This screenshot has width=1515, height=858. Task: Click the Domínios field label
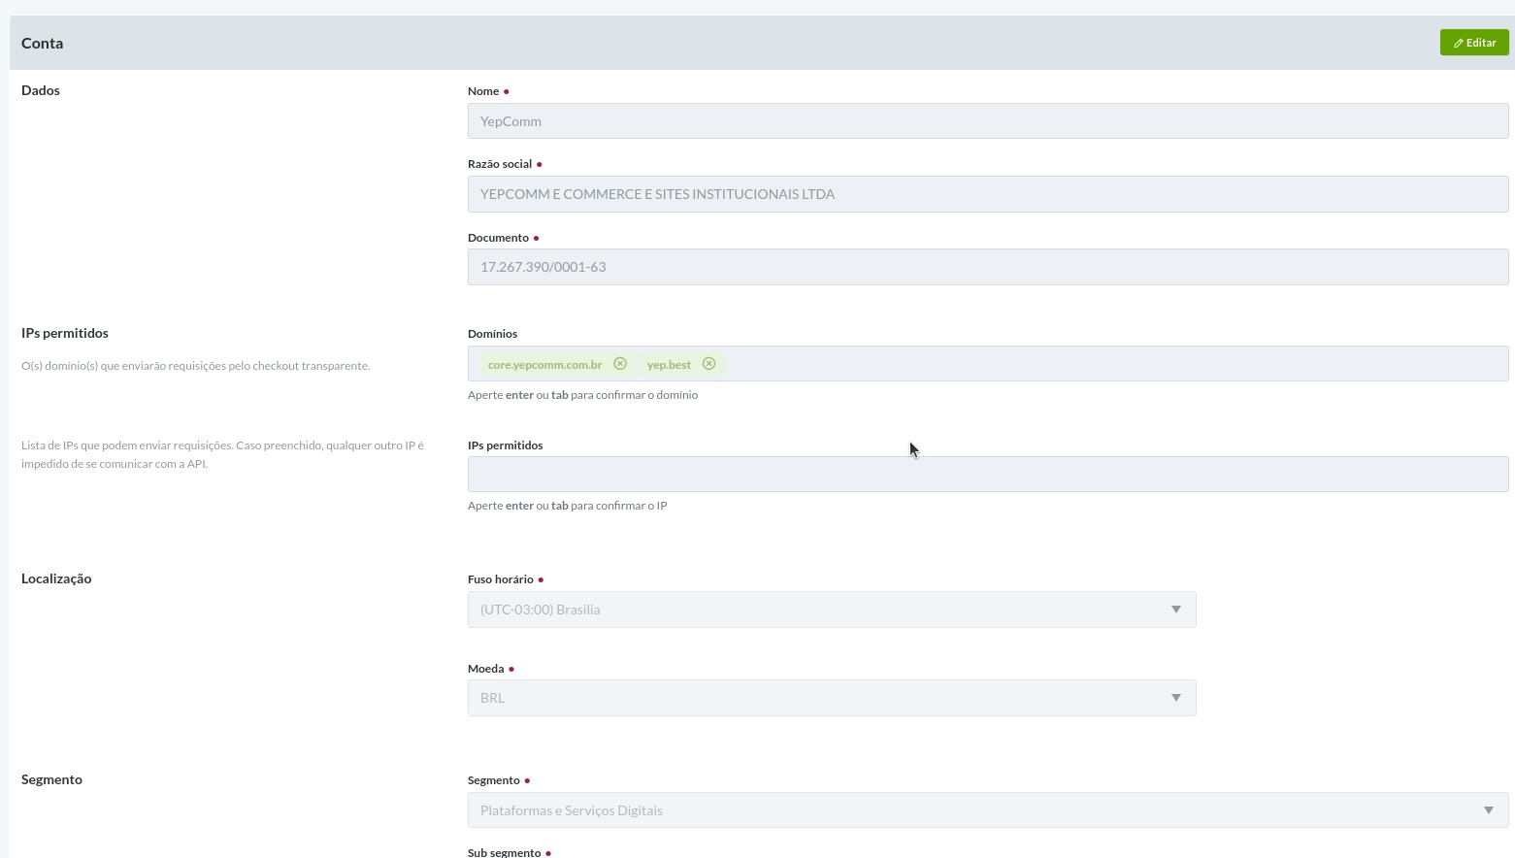click(x=492, y=334)
